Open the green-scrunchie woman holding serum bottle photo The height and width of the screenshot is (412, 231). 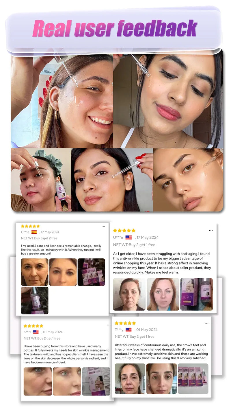41,180
